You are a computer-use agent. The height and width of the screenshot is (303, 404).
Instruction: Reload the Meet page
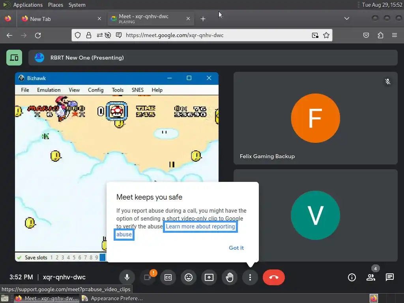pos(38,35)
